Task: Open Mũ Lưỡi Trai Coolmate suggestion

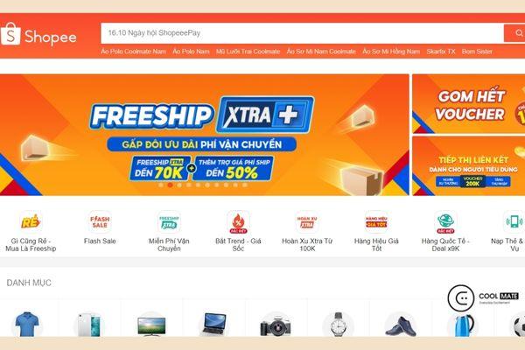Action: [x=248, y=52]
